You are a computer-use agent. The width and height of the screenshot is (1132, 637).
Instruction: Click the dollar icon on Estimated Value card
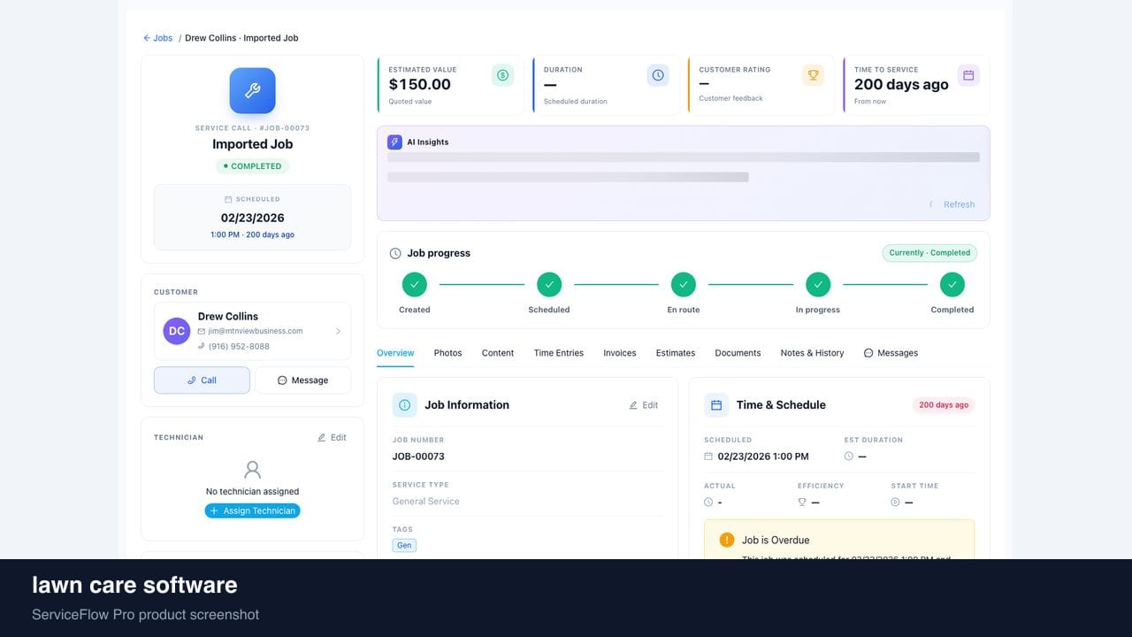tap(502, 75)
